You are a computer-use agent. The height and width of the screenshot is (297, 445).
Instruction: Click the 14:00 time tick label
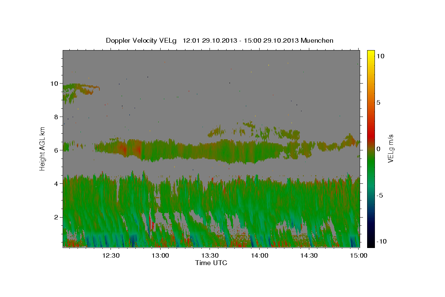(x=260, y=256)
